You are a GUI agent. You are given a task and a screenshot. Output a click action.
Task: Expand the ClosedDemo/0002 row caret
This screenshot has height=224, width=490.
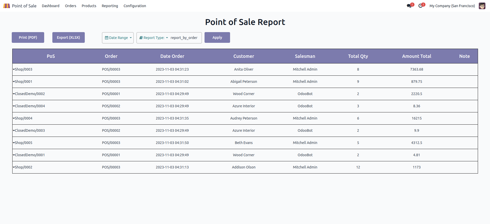(14, 94)
